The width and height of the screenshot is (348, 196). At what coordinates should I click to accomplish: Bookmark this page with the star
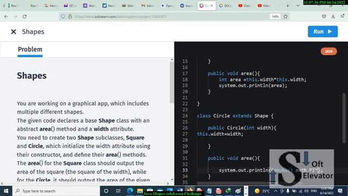coord(285,16)
